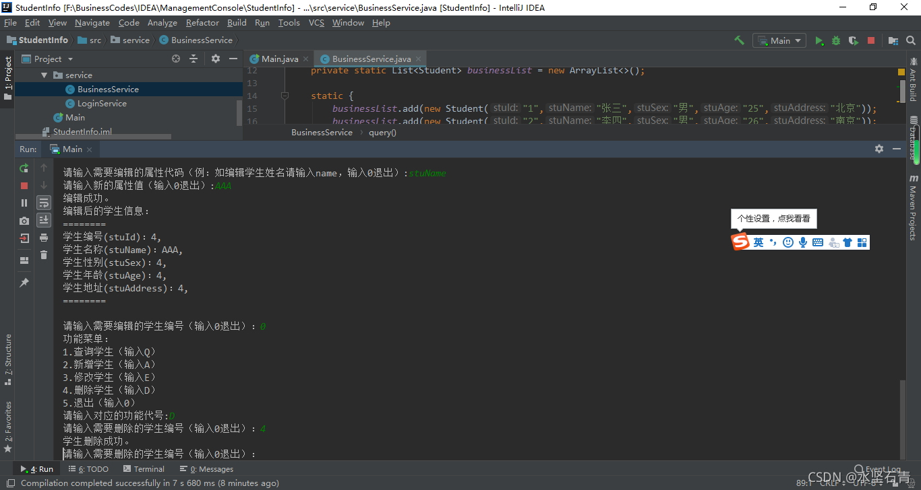
Task: Open the Favorites side panel
Action: [x=8, y=427]
